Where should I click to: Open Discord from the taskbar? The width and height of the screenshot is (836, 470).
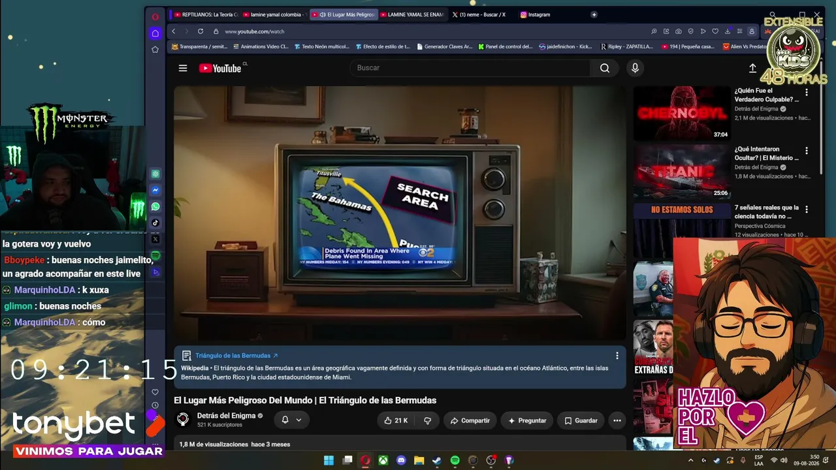tap(401, 460)
